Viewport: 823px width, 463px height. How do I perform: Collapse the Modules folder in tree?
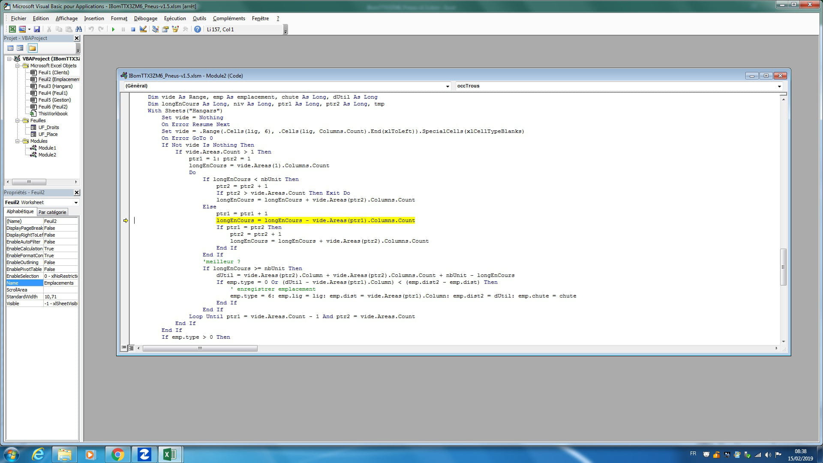[x=18, y=141]
